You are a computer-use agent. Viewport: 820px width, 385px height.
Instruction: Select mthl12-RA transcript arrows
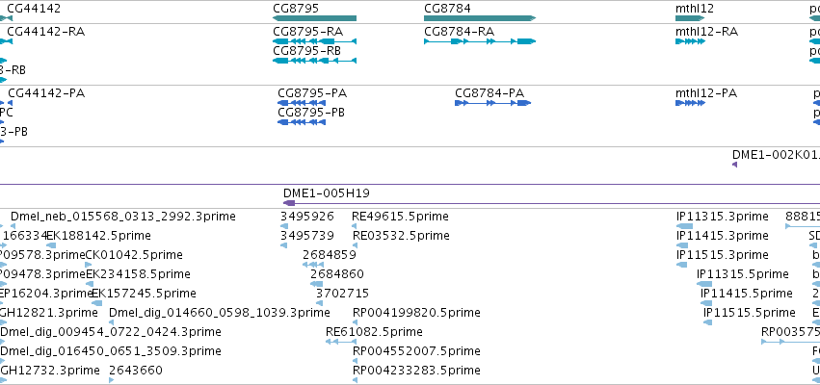[x=690, y=41]
